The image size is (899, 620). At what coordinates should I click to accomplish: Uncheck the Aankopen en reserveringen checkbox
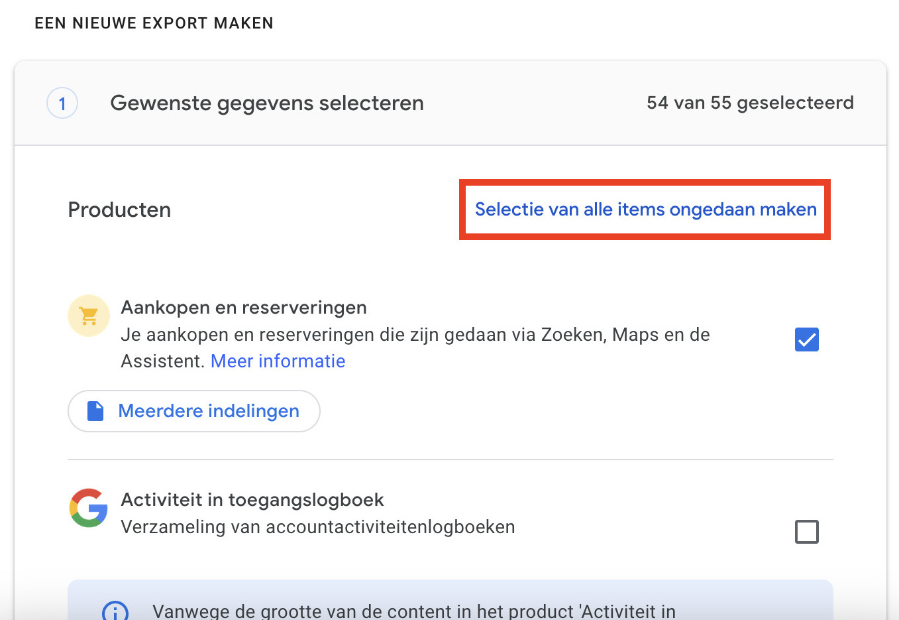806,340
